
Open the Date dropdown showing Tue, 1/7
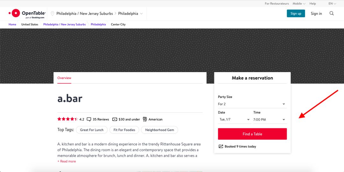[x=234, y=120]
